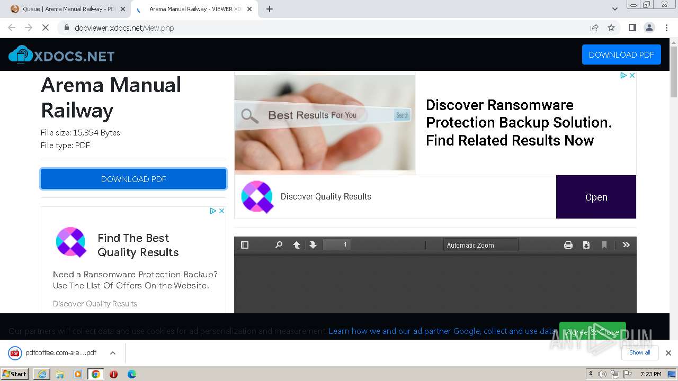
Task: Click the Open button in the ad
Action: pos(596,197)
